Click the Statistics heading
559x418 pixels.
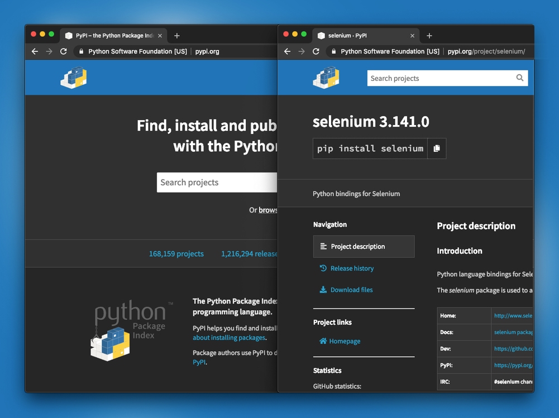pyautogui.click(x=327, y=370)
